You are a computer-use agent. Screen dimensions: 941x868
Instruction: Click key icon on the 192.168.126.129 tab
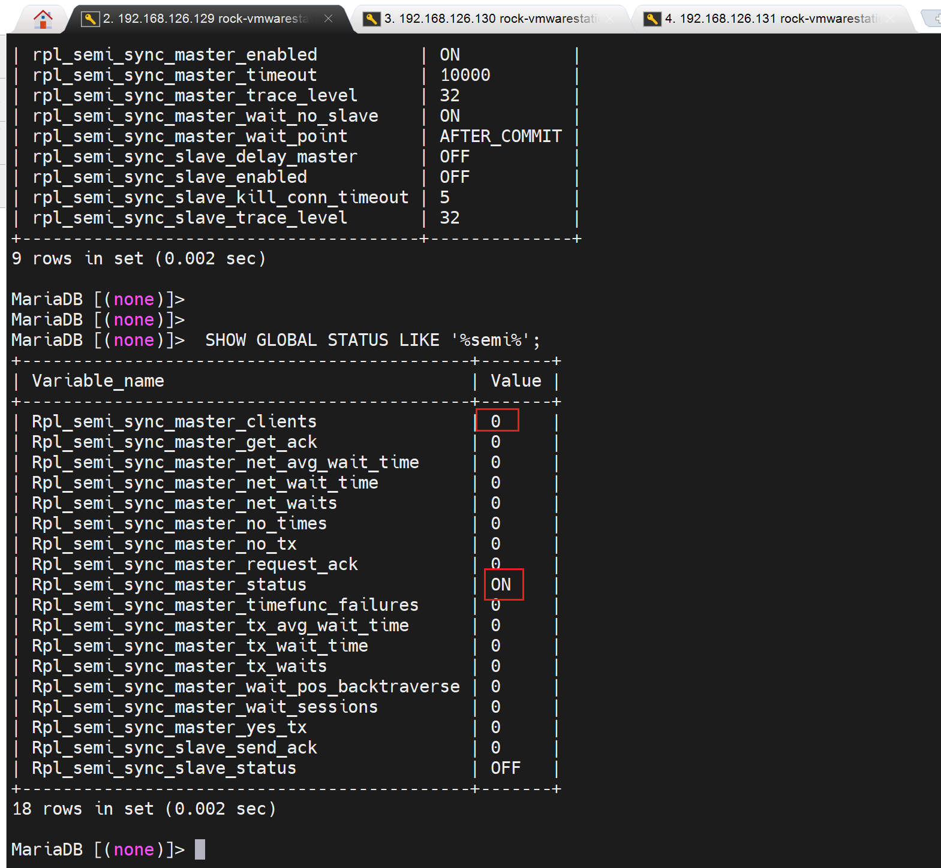point(90,19)
